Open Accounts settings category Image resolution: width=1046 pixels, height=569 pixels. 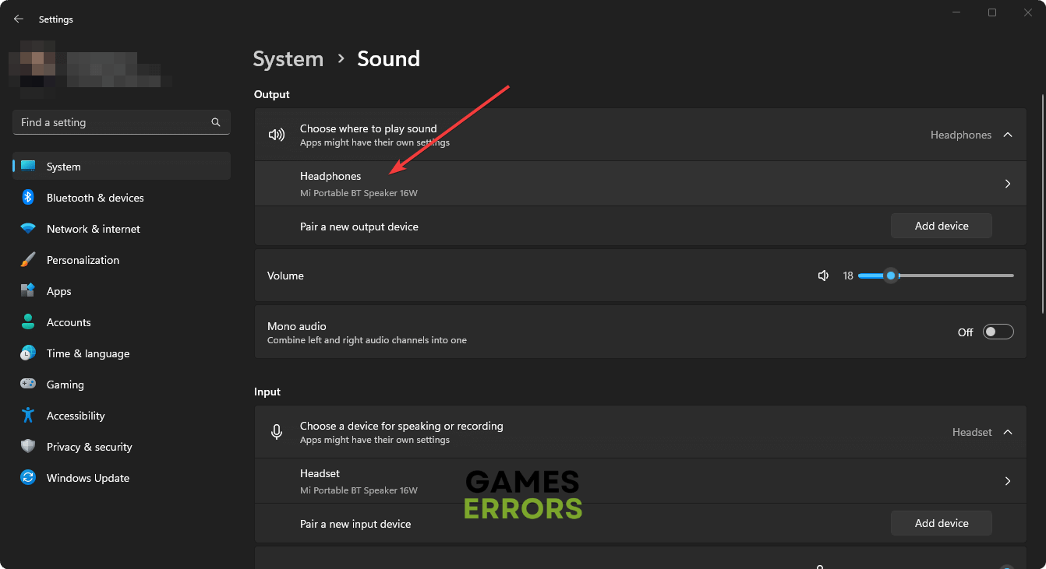122,322
